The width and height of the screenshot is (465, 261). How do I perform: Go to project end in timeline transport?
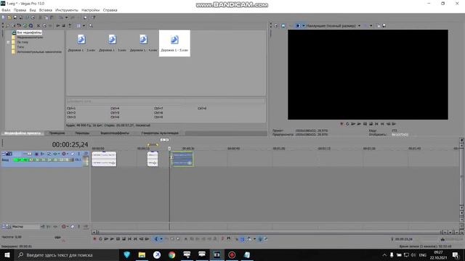(135, 239)
